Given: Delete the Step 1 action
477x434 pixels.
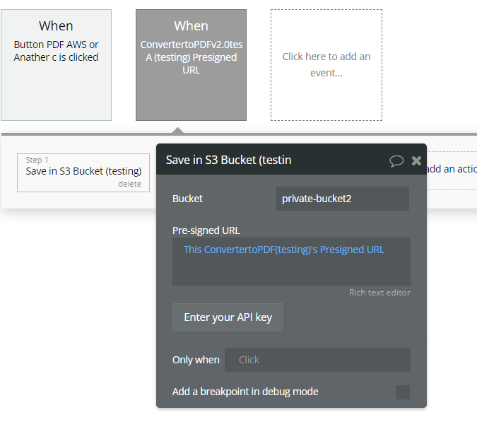Looking at the screenshot, I should point(130,184).
